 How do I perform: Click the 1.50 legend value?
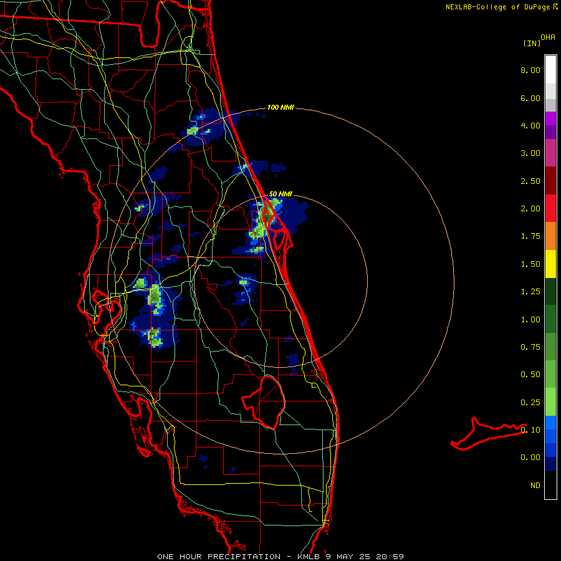pyautogui.click(x=530, y=264)
